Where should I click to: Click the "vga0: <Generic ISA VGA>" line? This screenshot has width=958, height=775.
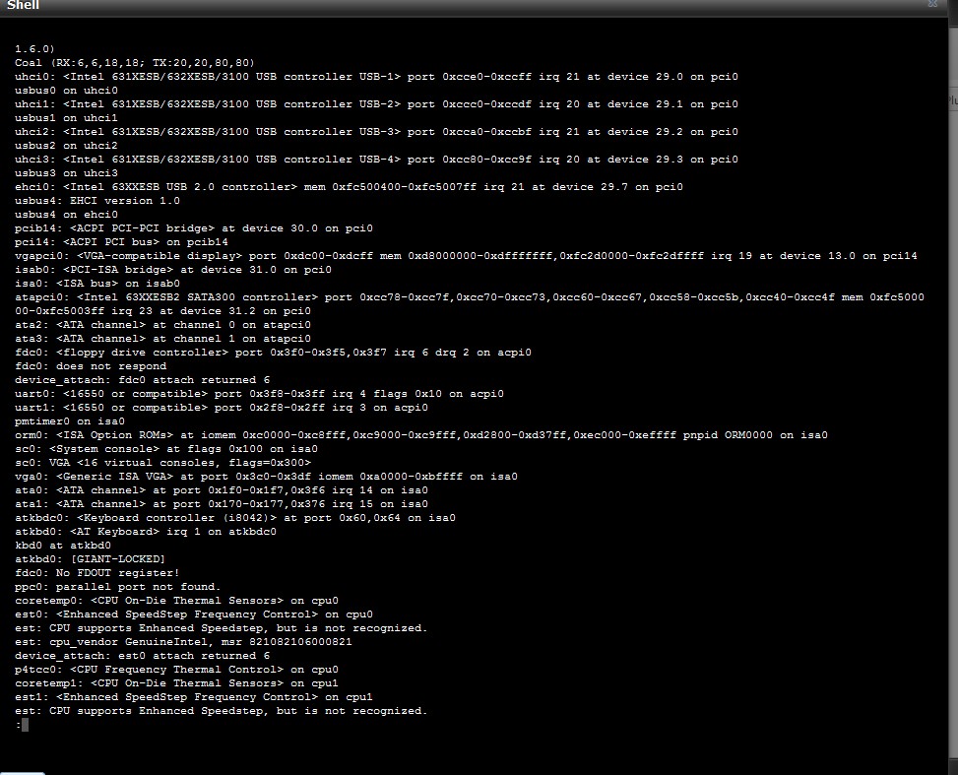266,476
